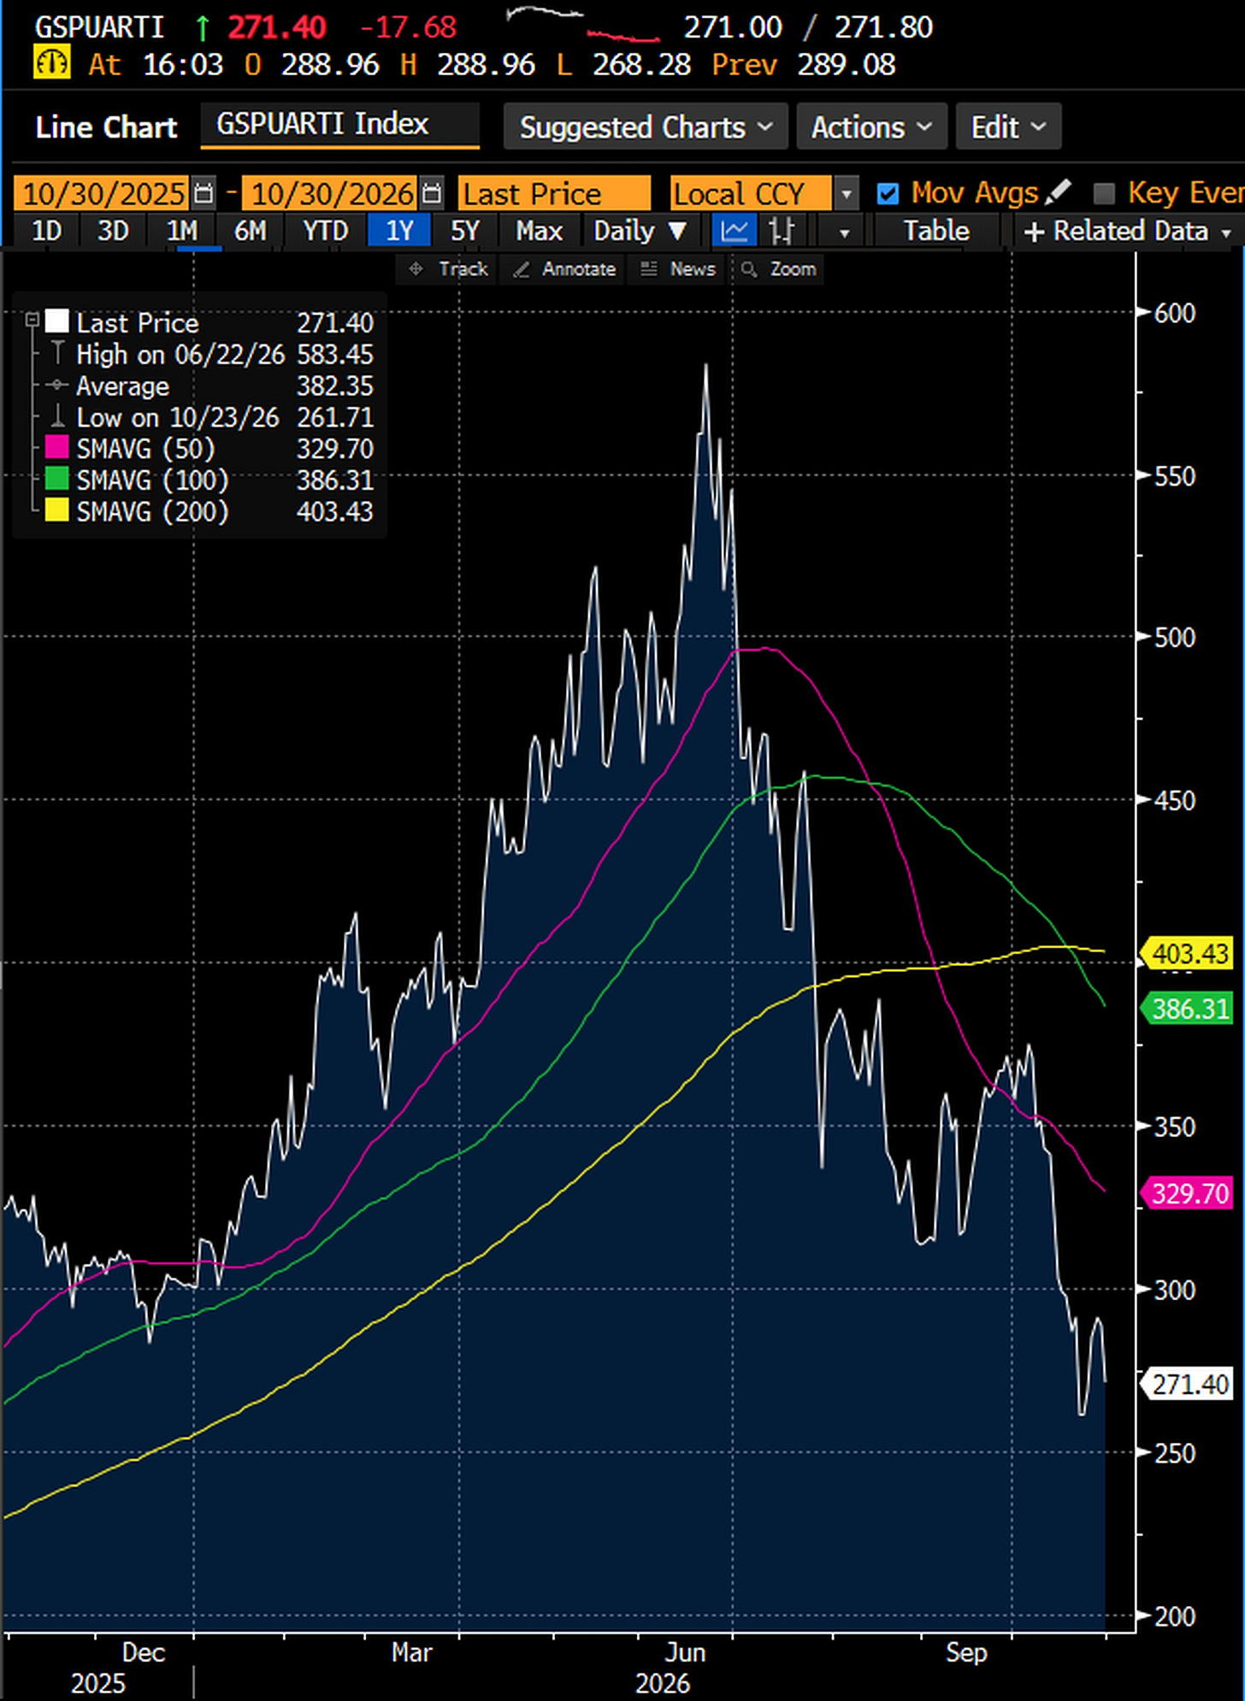Click the intraday sparkline mini chart
1245x1701 pixels.
pyautogui.click(x=582, y=26)
